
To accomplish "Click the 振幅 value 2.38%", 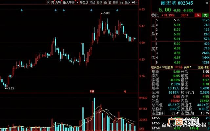I will (x=175, y=84).
